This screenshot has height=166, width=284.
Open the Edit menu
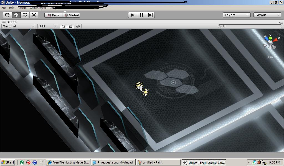click(x=12, y=8)
